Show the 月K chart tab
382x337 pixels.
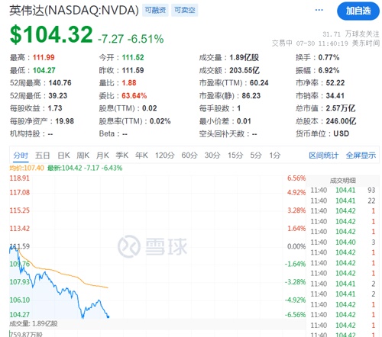point(102,156)
